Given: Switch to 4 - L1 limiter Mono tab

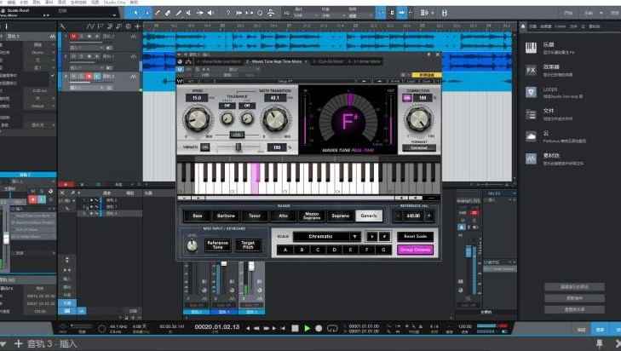Looking at the screenshot, I should tap(365, 62).
